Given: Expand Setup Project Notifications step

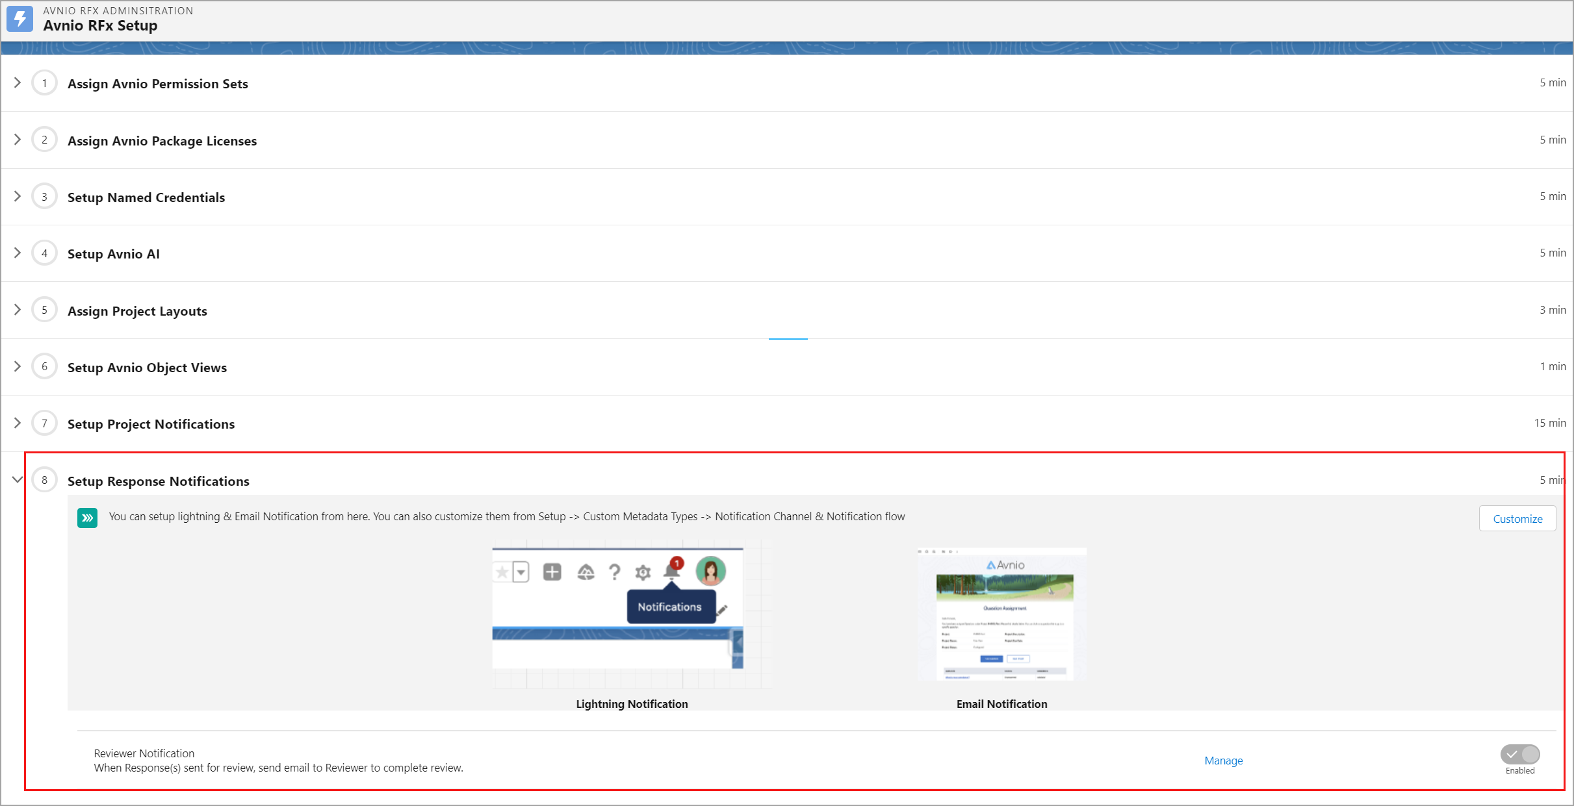Looking at the screenshot, I should tap(18, 423).
